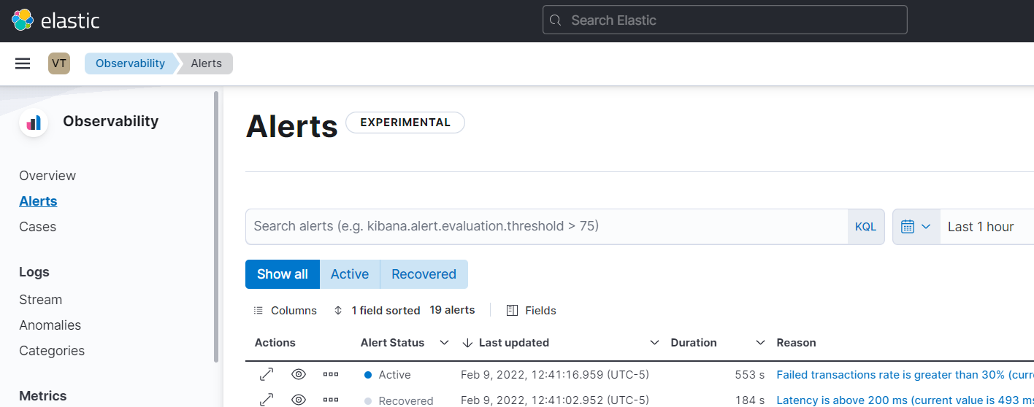Open the Fields browser
The height and width of the screenshot is (407, 1034).
pyautogui.click(x=532, y=311)
